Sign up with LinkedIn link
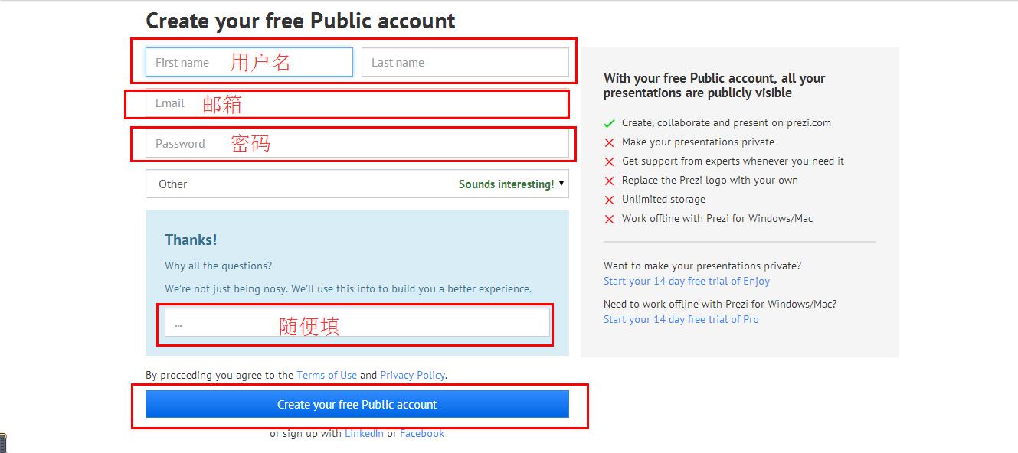This screenshot has height=453, width=1018. coord(364,433)
